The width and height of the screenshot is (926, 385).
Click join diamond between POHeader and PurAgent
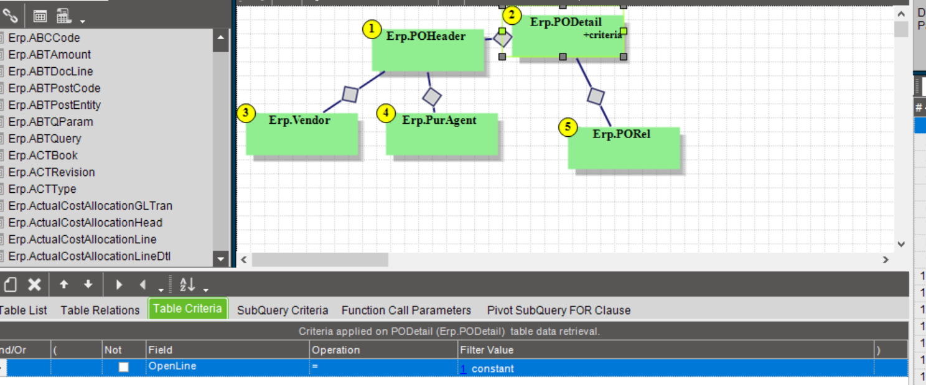coord(431,96)
